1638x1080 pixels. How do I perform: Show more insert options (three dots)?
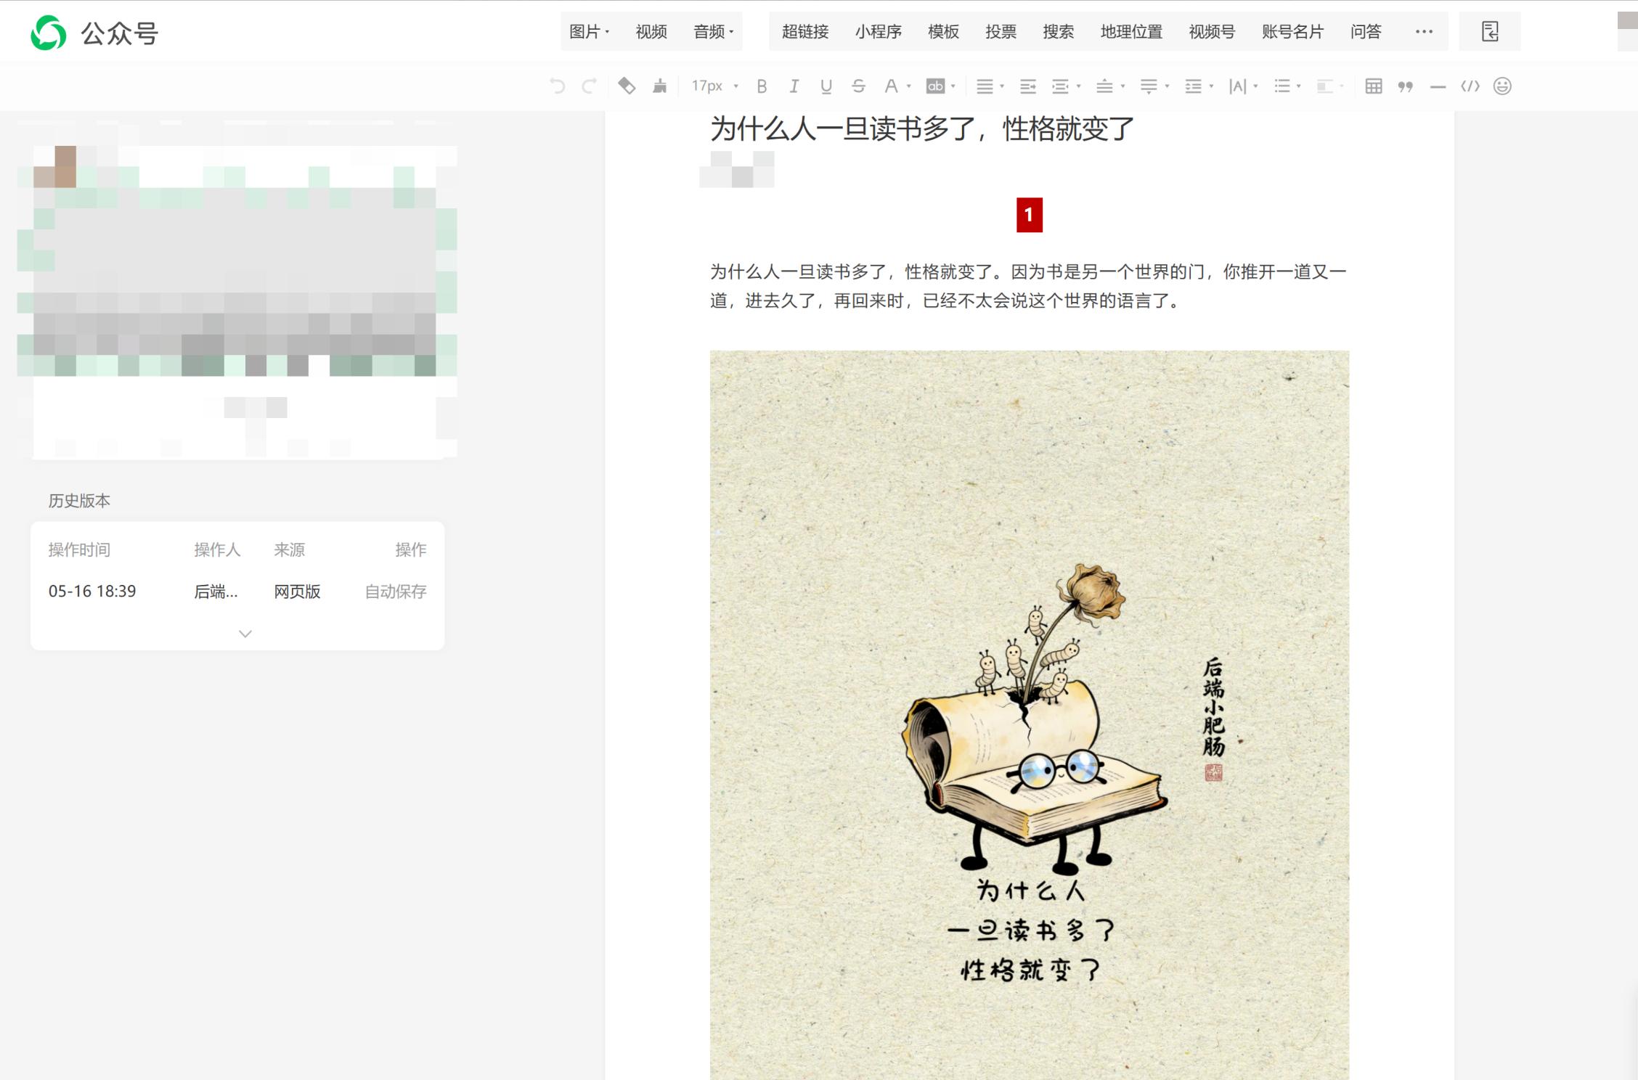pos(1424,32)
